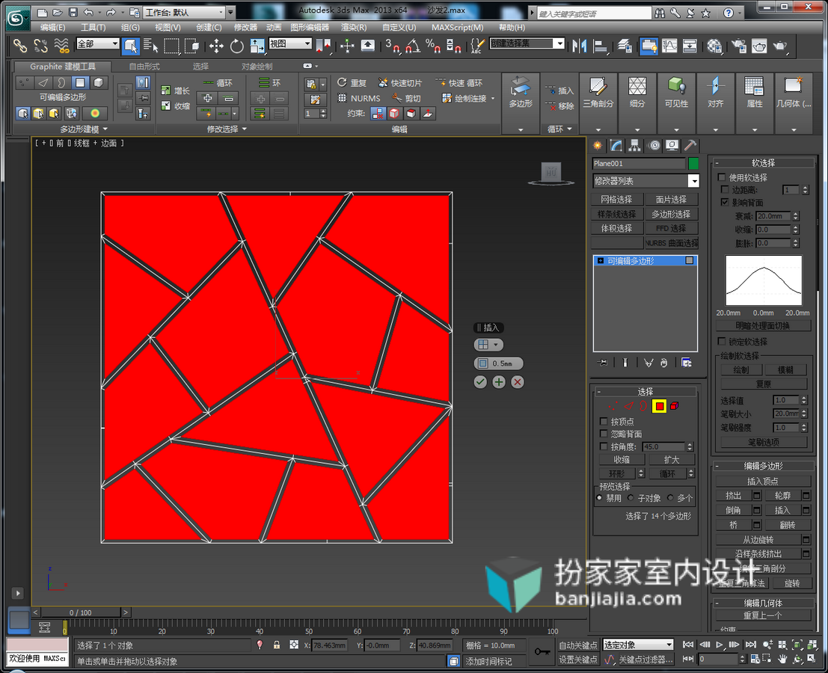Choose the Select and Move tool
The image size is (828, 673).
(x=216, y=46)
